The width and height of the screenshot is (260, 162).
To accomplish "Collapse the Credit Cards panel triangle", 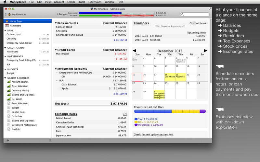I will click(x=56, y=50).
